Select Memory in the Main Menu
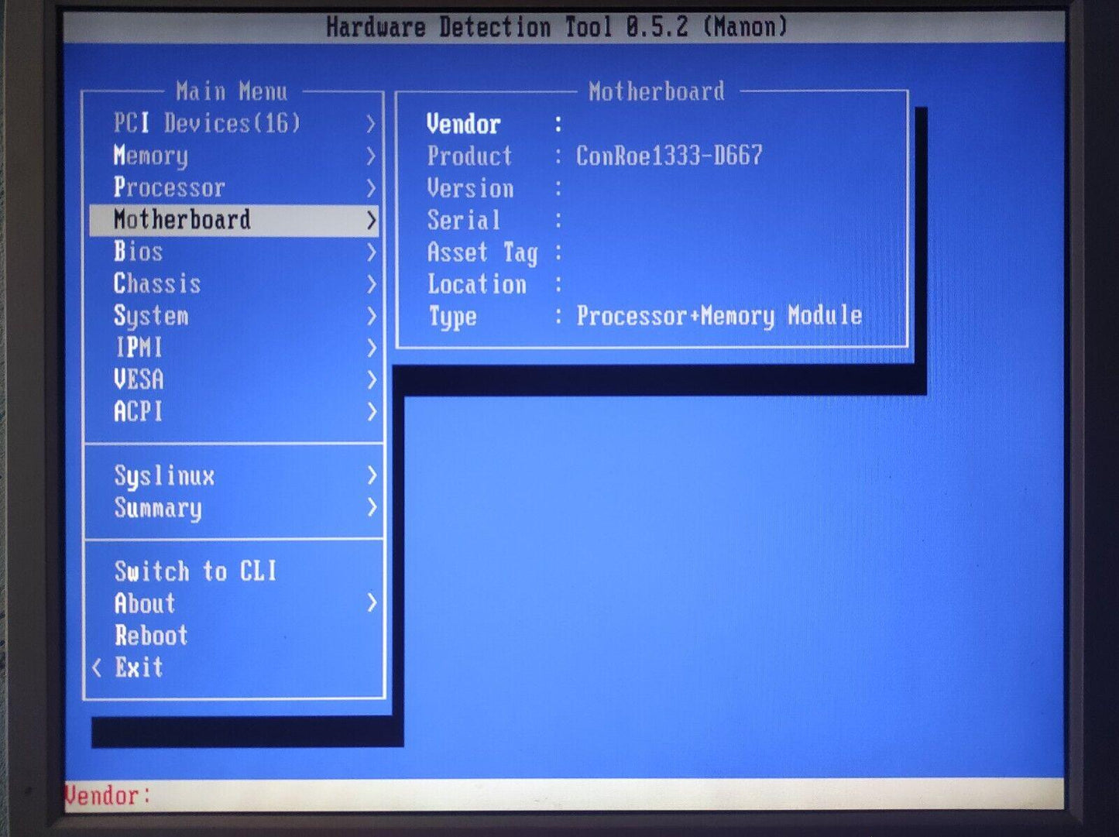 tap(151, 156)
